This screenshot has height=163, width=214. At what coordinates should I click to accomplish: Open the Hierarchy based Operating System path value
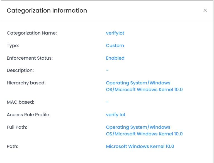(144, 86)
